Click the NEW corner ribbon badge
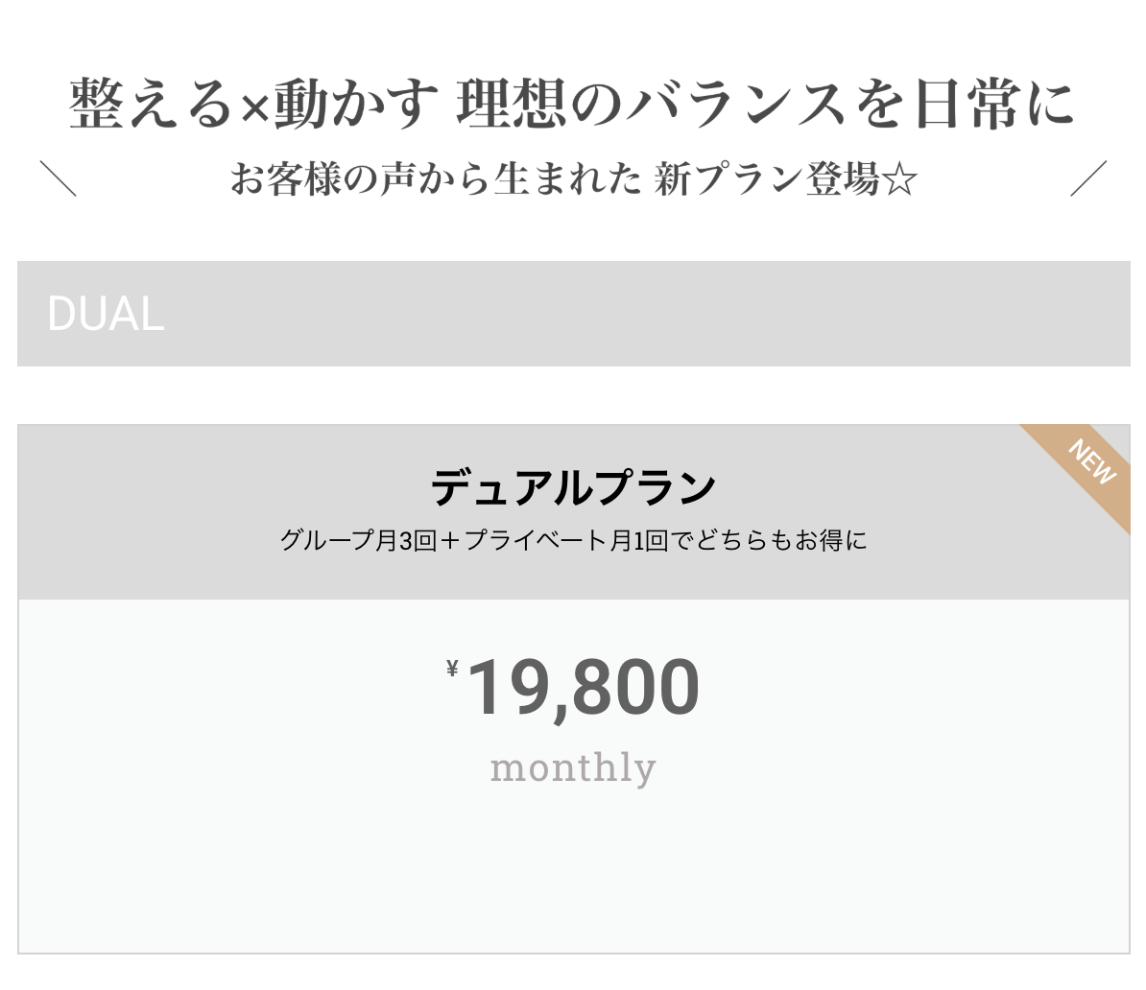 1090,463
